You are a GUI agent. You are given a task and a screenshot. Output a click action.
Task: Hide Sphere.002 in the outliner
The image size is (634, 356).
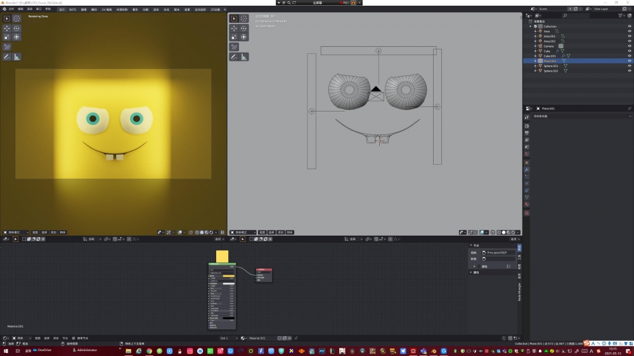point(630,71)
